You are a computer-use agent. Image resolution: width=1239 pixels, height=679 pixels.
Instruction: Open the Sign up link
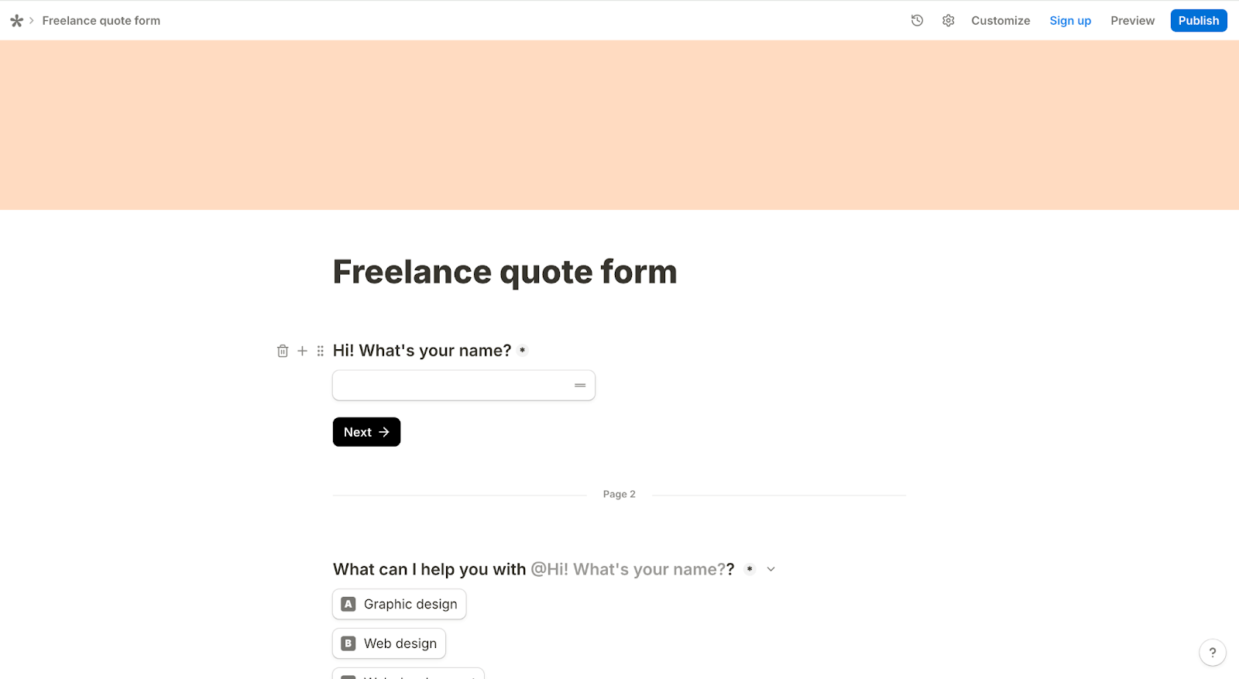(x=1069, y=20)
